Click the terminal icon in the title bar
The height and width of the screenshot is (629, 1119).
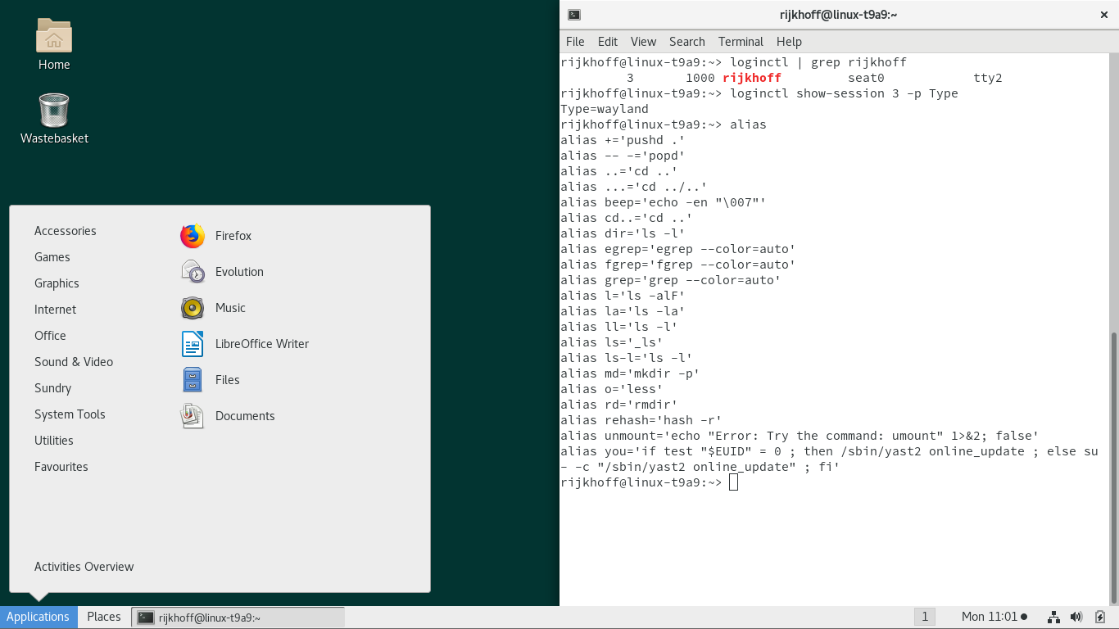[574, 15]
